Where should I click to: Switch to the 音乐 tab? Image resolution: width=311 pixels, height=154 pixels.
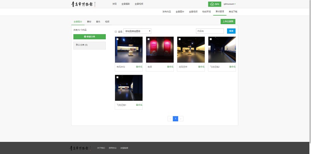tap(98, 22)
